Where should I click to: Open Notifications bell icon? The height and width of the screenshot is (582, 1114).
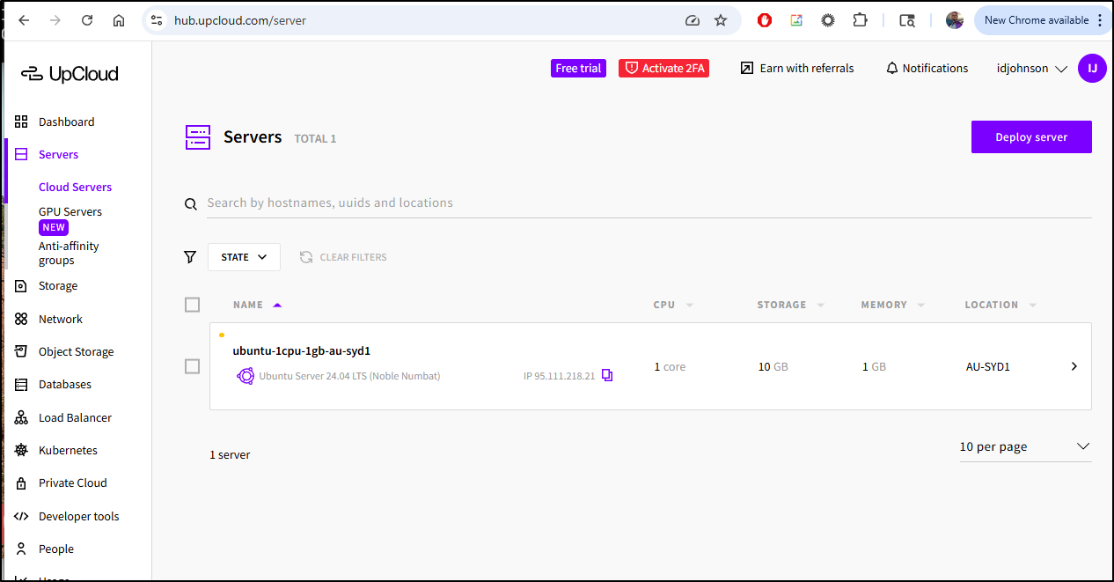pyautogui.click(x=891, y=69)
